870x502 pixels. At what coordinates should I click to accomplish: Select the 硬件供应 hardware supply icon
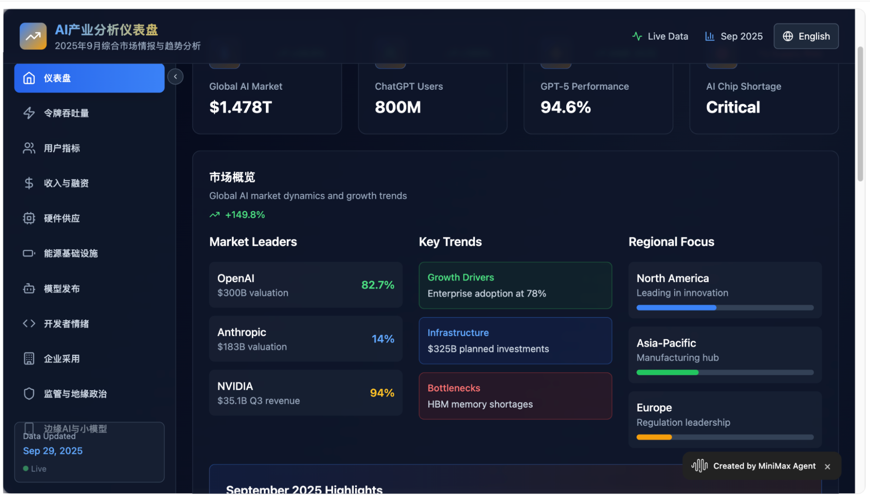pos(29,218)
